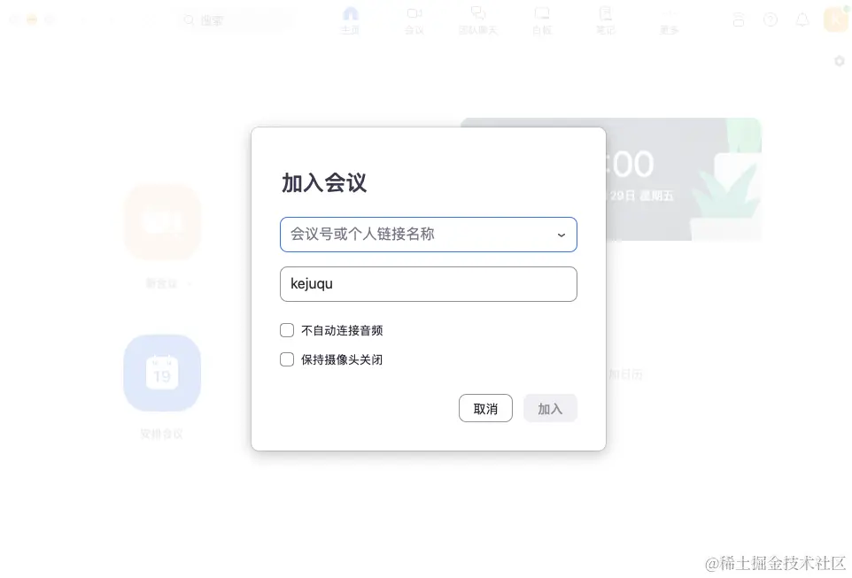Click the orange new meeting icon
Image resolution: width=852 pixels, height=578 pixels.
[x=162, y=222]
